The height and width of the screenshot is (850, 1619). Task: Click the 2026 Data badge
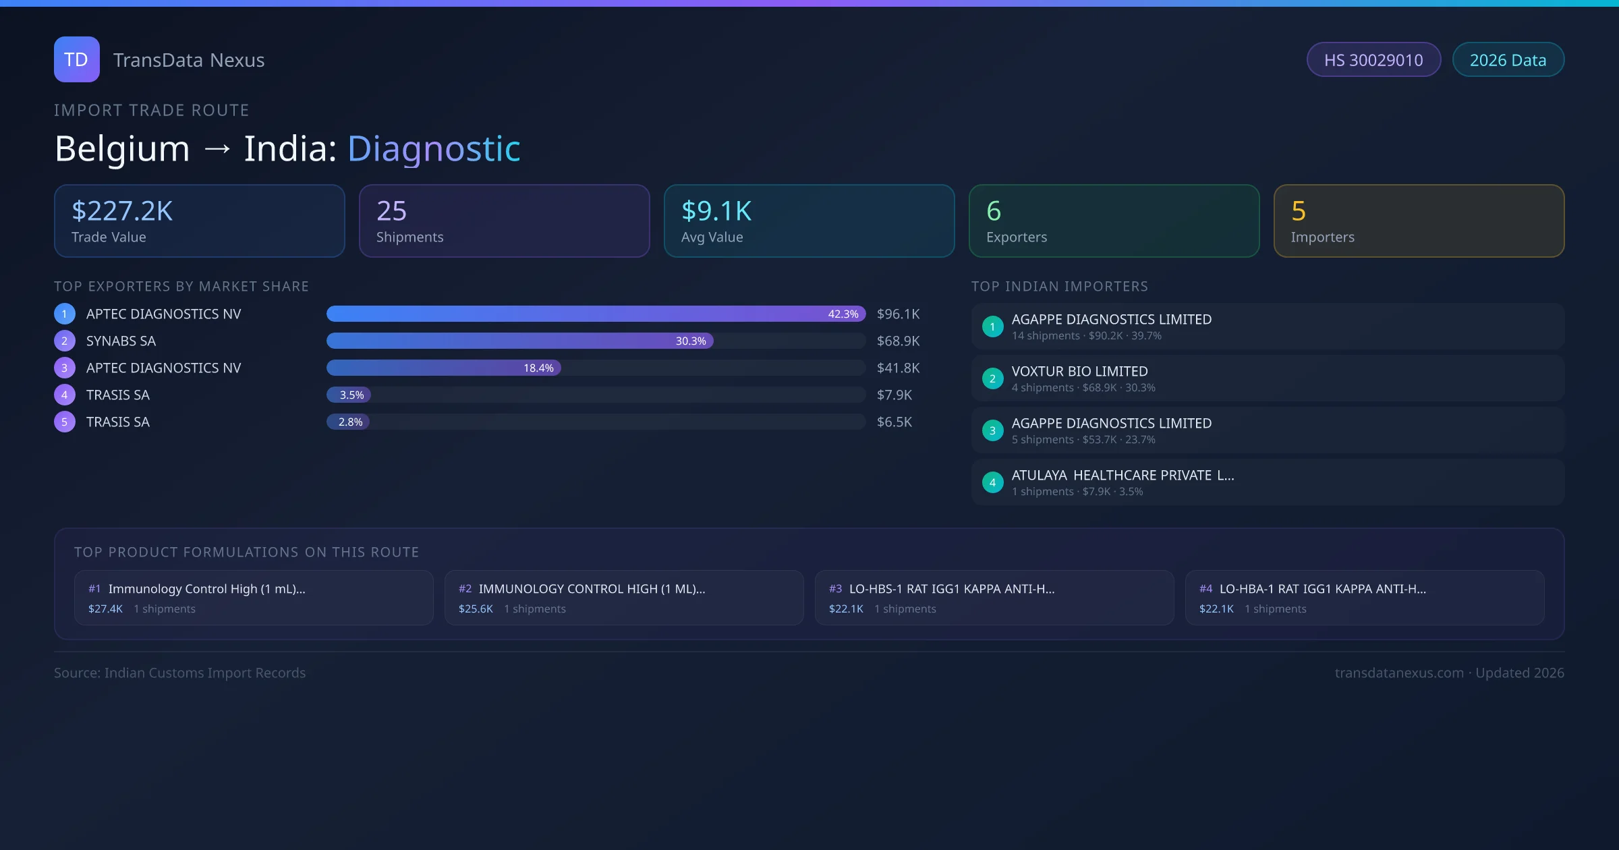[x=1508, y=60]
